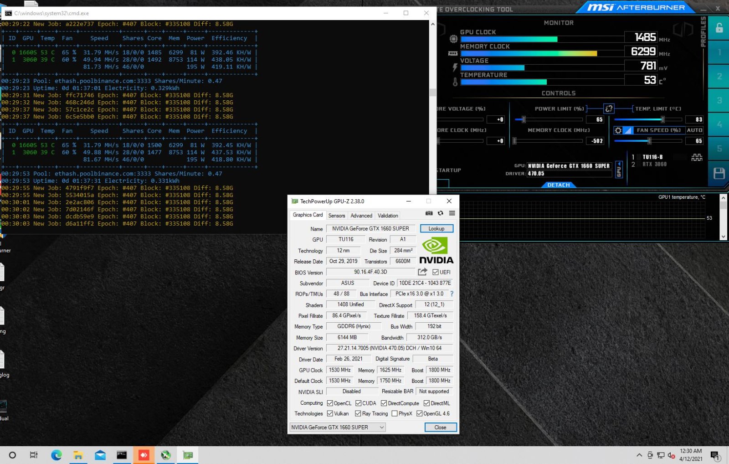Open the Action Center notifications icon
This screenshot has height=464, width=729.
(x=715, y=455)
